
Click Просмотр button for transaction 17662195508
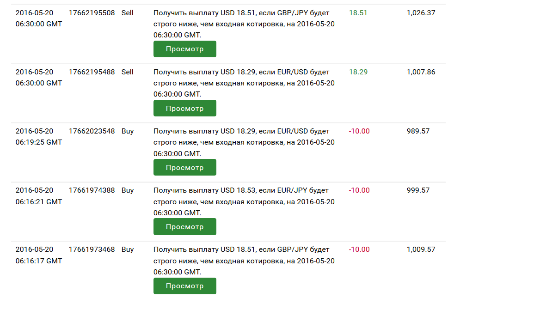coord(184,49)
